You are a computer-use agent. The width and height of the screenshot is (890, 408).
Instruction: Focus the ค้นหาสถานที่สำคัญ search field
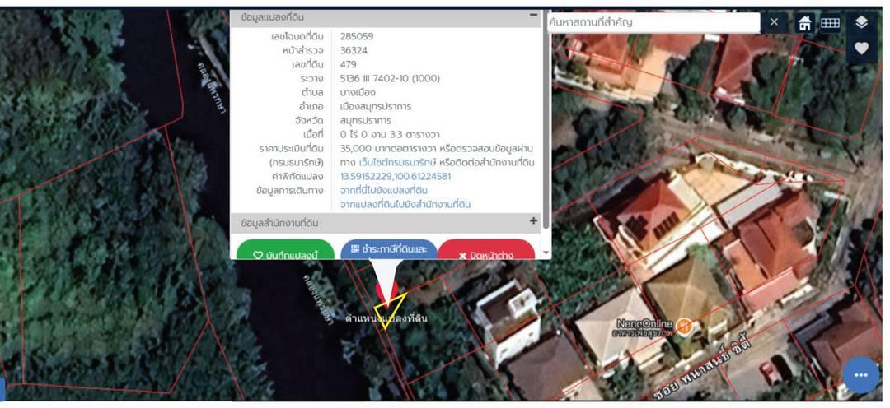click(x=651, y=22)
